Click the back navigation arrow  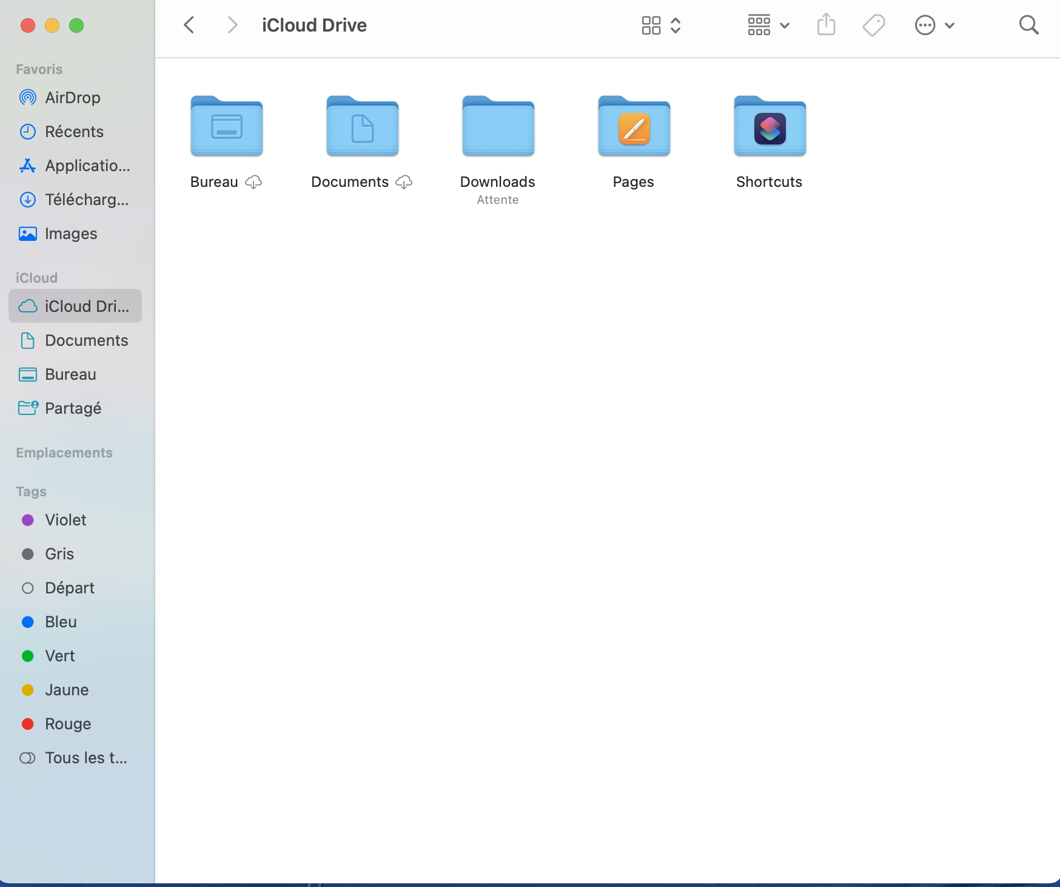(189, 25)
